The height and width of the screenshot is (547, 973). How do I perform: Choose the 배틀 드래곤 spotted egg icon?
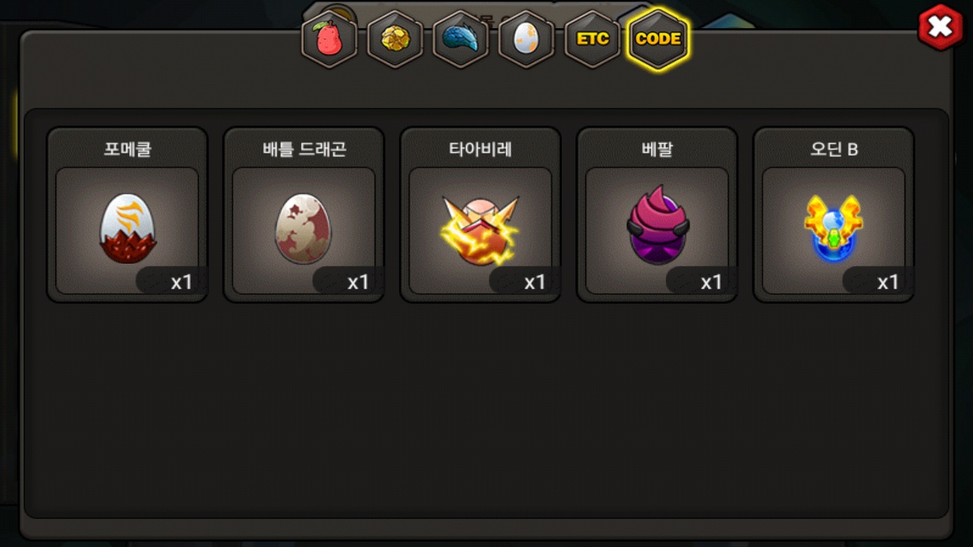click(303, 228)
